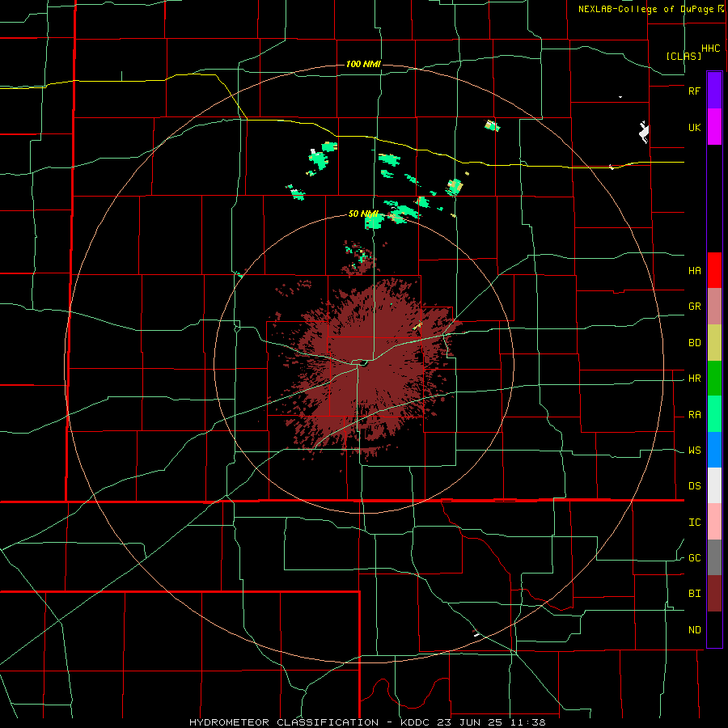Click the 50 NMI range ring label
Screen dimensions: 728x728
pyautogui.click(x=363, y=214)
